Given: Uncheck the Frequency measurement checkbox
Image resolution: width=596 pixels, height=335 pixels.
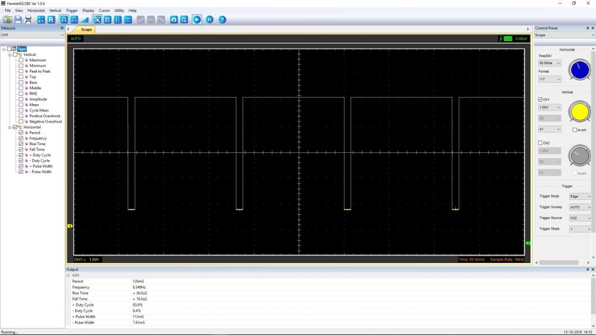Looking at the screenshot, I should click(21, 139).
